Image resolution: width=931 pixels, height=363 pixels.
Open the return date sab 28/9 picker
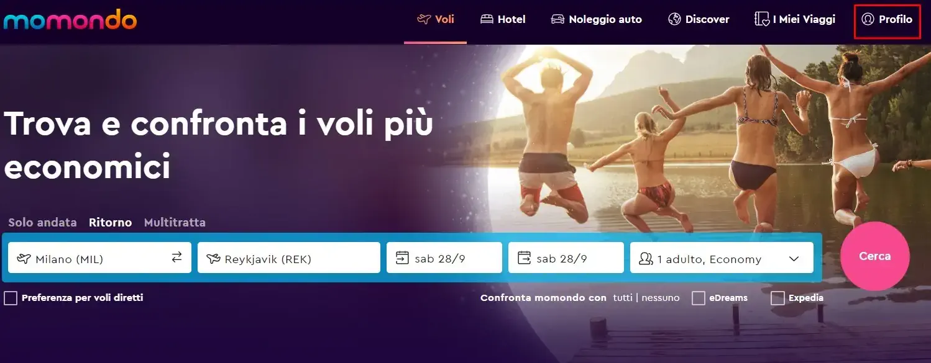[x=566, y=258]
